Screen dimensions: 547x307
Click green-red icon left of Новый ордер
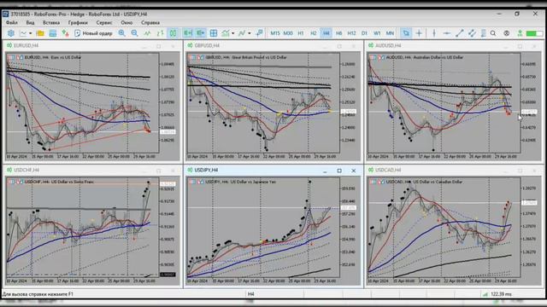coord(65,33)
